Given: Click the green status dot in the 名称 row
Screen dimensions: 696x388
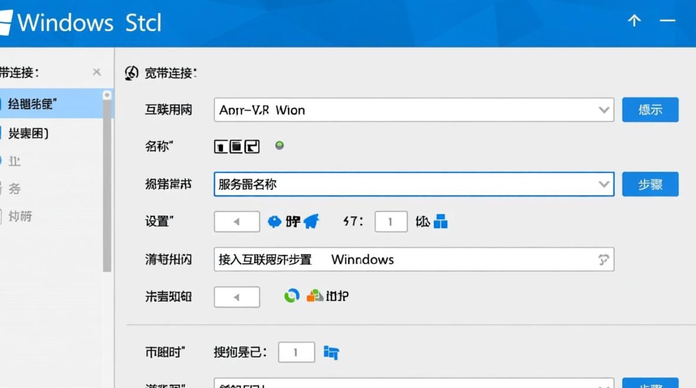Looking at the screenshot, I should pyautogui.click(x=279, y=145).
